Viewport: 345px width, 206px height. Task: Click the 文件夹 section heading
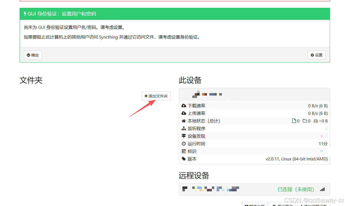(x=31, y=80)
